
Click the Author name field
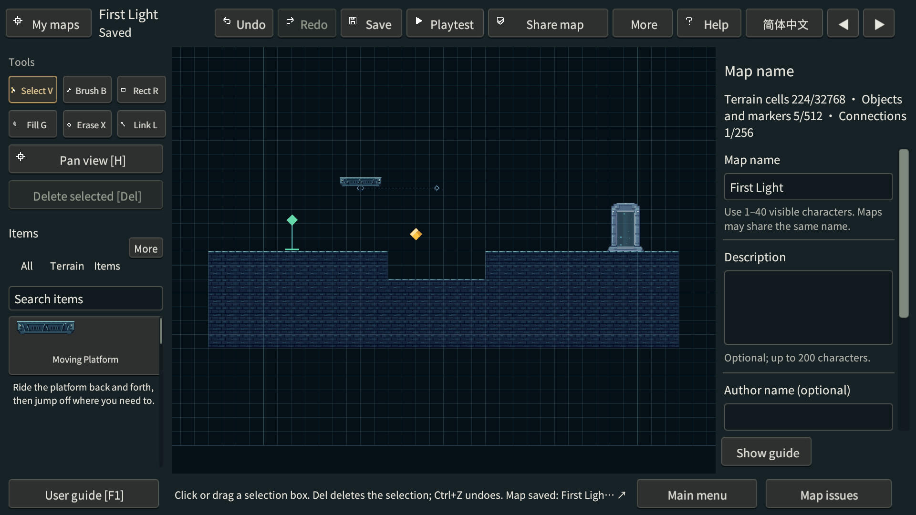pyautogui.click(x=808, y=417)
